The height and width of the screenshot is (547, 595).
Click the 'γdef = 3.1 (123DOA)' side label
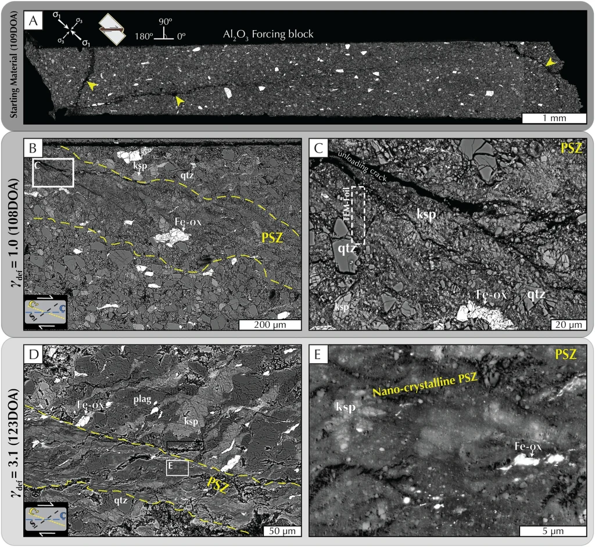click(16, 443)
